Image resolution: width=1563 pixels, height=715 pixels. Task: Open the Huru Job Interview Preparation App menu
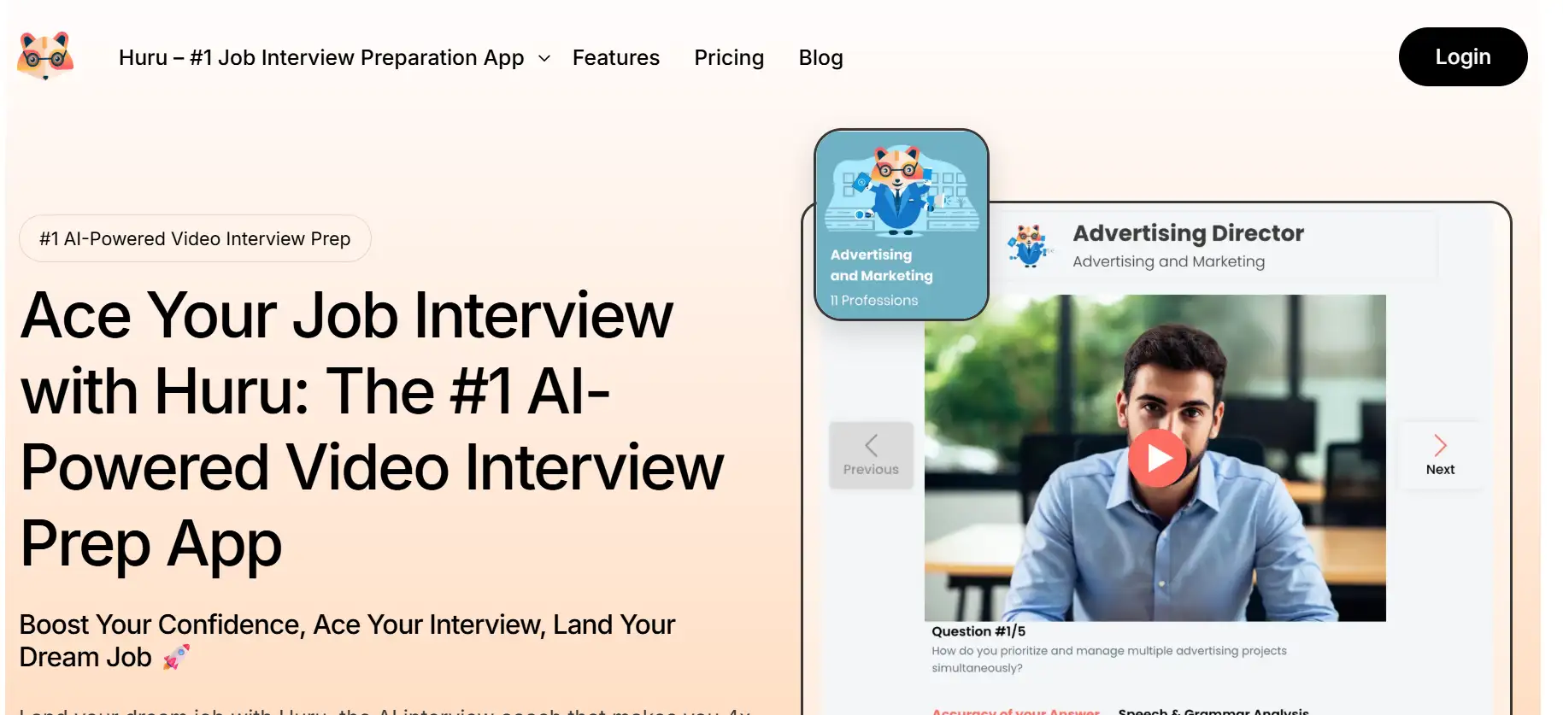tap(320, 57)
